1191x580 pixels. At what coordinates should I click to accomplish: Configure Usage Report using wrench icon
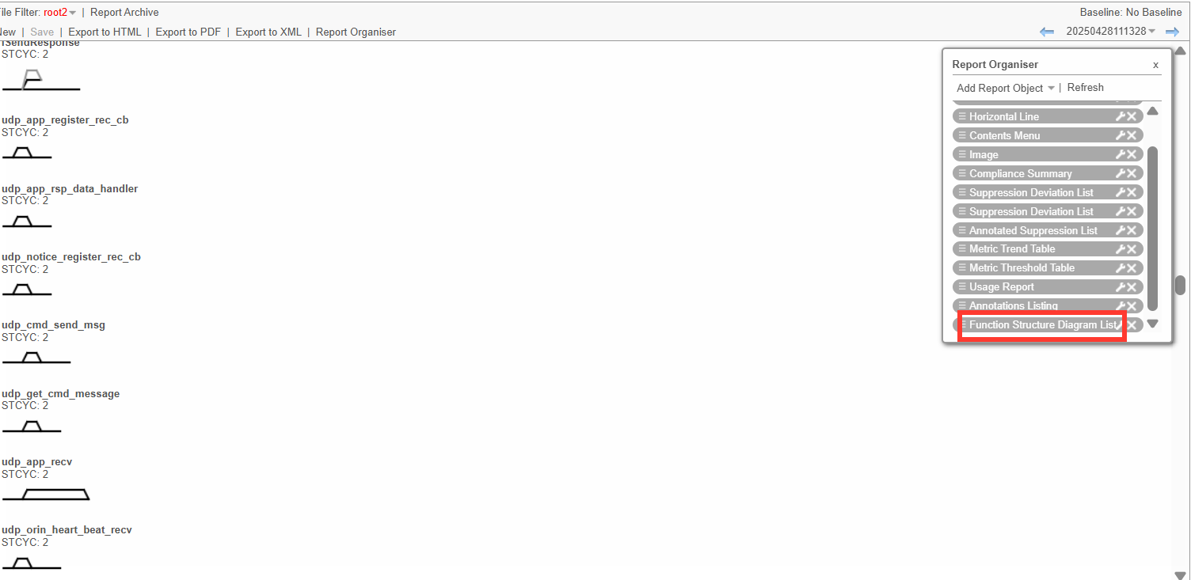[x=1121, y=287]
